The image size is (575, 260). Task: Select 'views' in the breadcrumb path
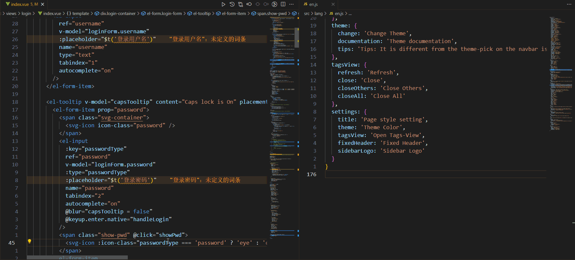(x=11, y=13)
